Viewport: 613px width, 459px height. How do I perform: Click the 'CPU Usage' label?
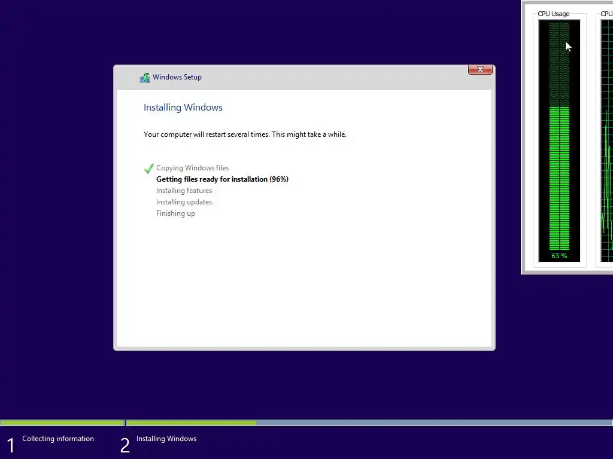(x=553, y=14)
